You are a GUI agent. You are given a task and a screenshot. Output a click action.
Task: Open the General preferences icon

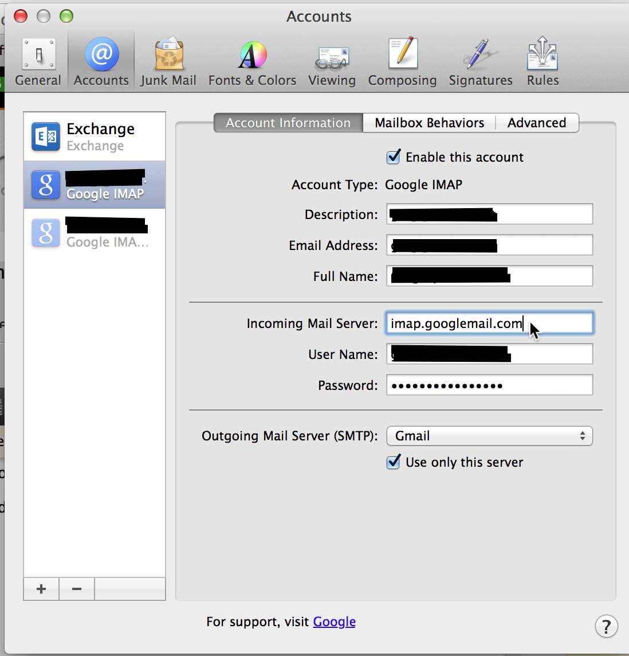[x=38, y=60]
